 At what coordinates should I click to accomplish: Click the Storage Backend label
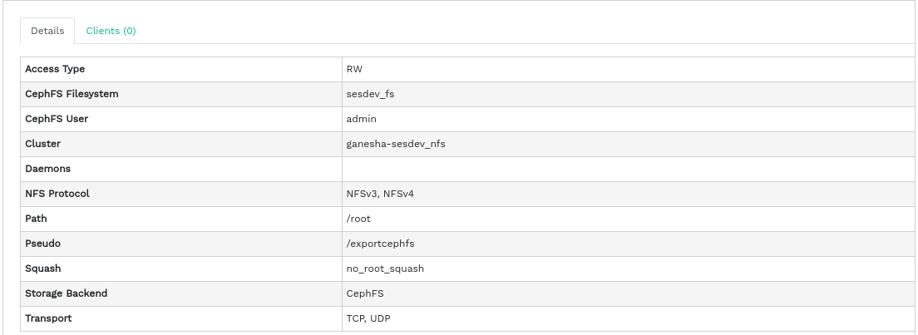tap(67, 293)
